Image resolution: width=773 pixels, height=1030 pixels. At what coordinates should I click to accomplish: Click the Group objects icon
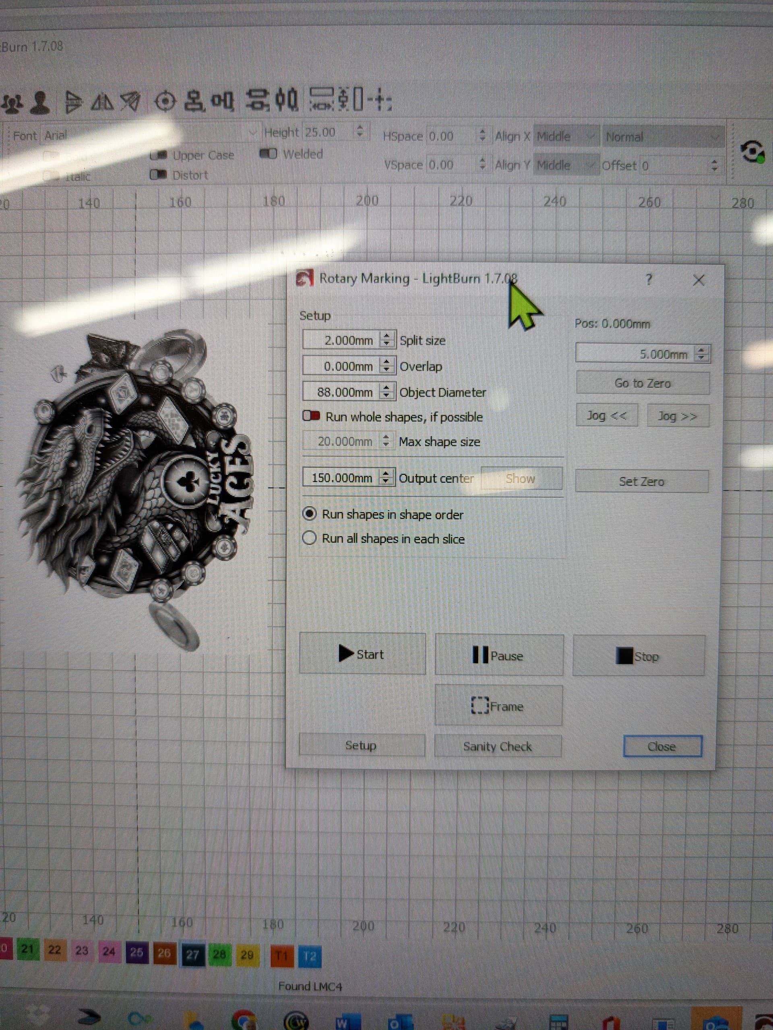12,103
